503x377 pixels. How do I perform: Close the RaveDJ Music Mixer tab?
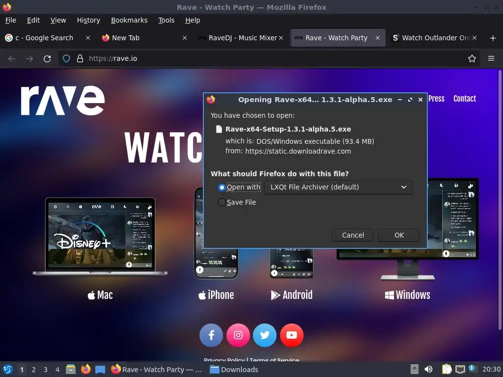pos(280,38)
